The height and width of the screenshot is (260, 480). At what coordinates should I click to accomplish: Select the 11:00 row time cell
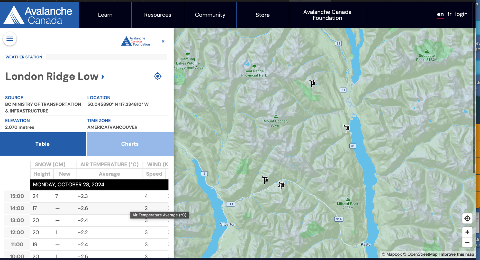17,245
